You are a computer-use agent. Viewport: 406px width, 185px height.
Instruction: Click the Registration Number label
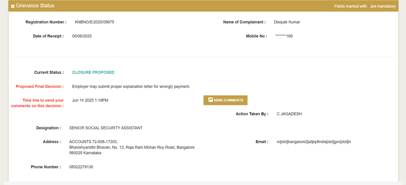click(x=46, y=22)
